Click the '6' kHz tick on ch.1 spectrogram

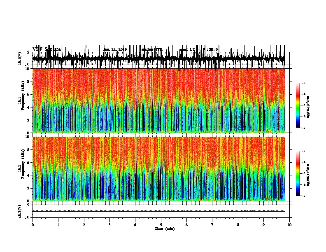point(28,94)
